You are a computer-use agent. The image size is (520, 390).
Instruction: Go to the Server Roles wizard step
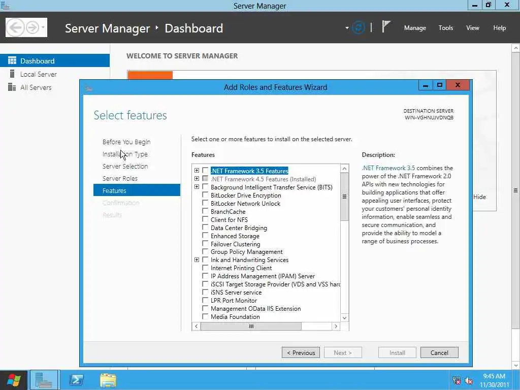pos(120,178)
